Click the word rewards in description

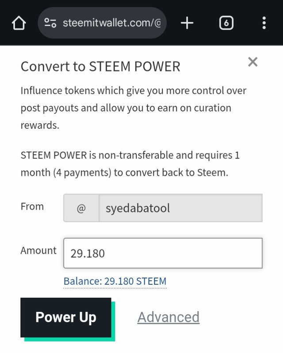point(40,125)
